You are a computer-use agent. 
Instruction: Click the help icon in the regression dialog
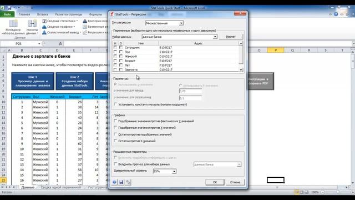point(115,182)
